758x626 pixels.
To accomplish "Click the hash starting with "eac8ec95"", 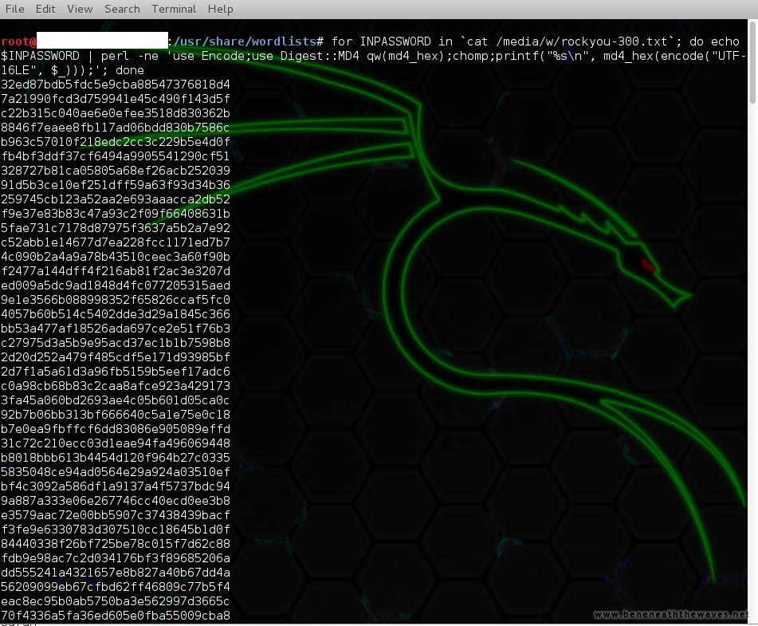I will coord(116,601).
